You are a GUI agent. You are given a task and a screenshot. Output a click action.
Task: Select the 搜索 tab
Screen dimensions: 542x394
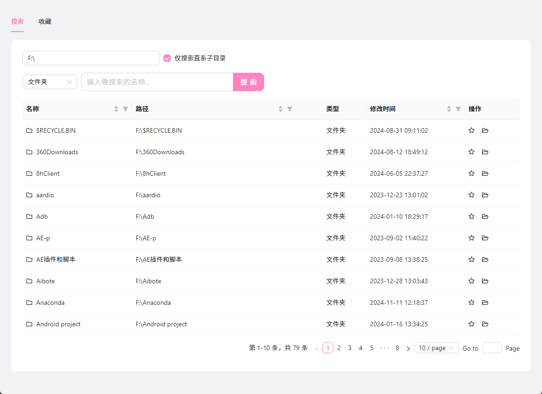[x=17, y=22]
